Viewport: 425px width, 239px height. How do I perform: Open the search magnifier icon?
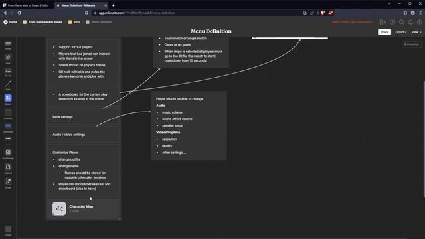(401, 22)
